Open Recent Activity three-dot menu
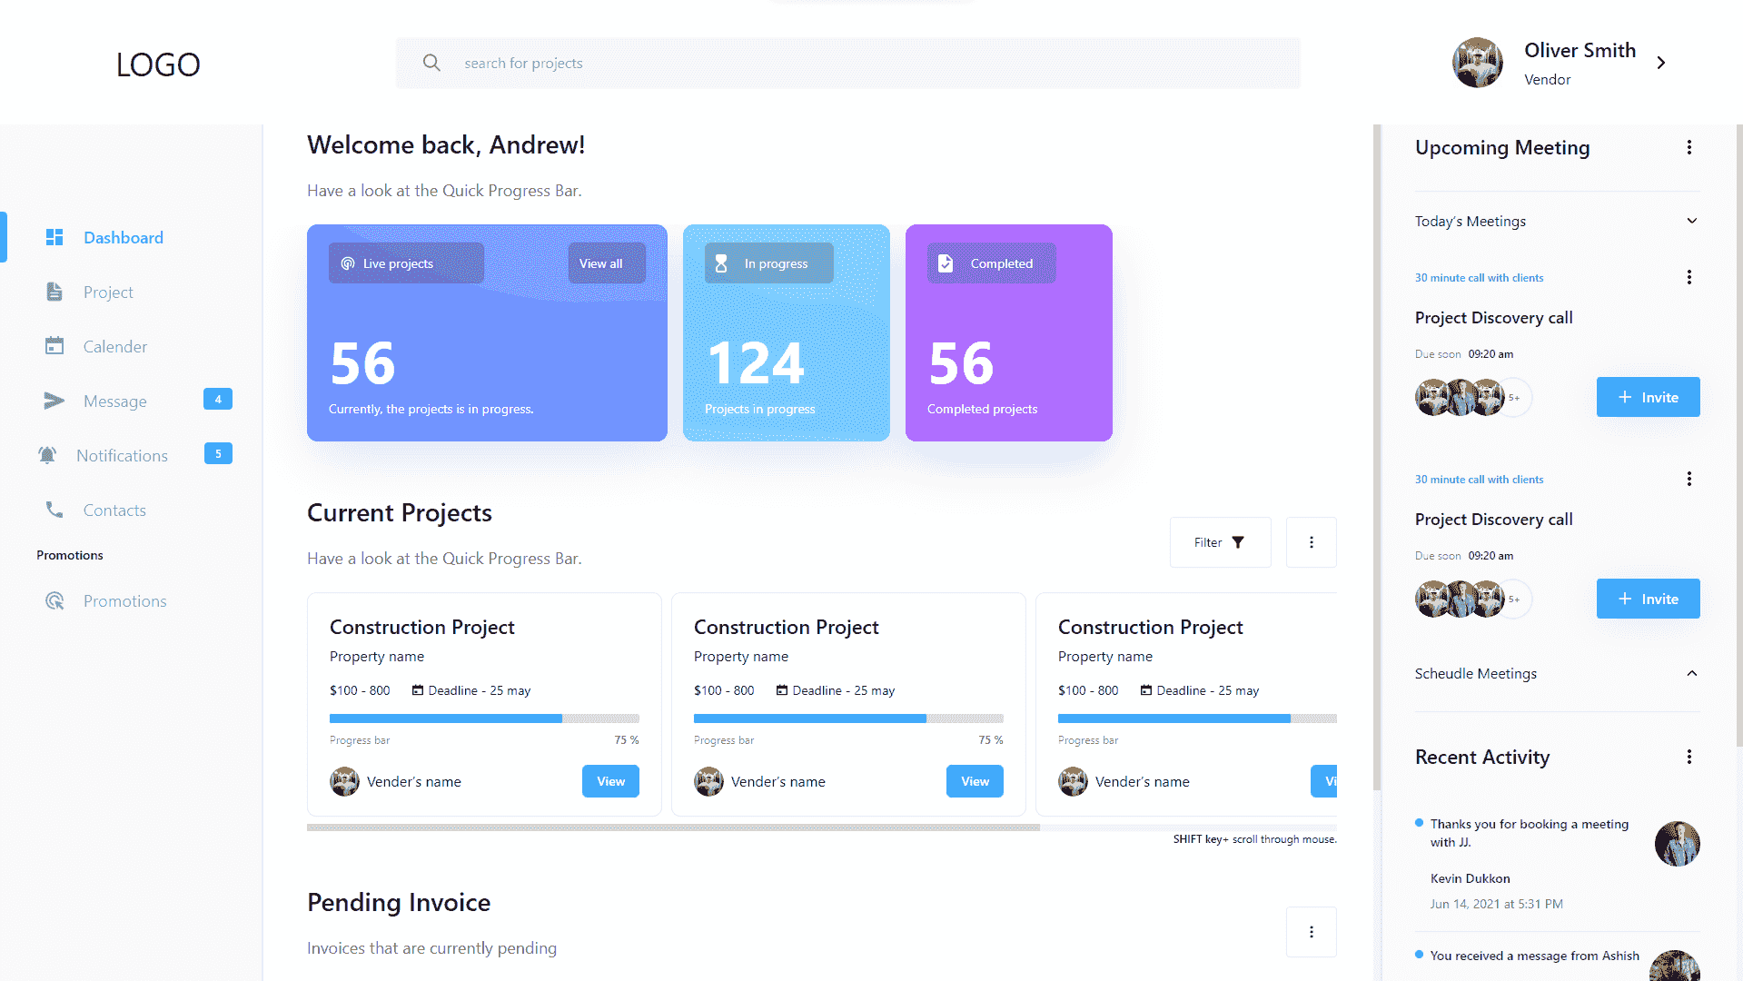1743x981 pixels. click(1689, 757)
